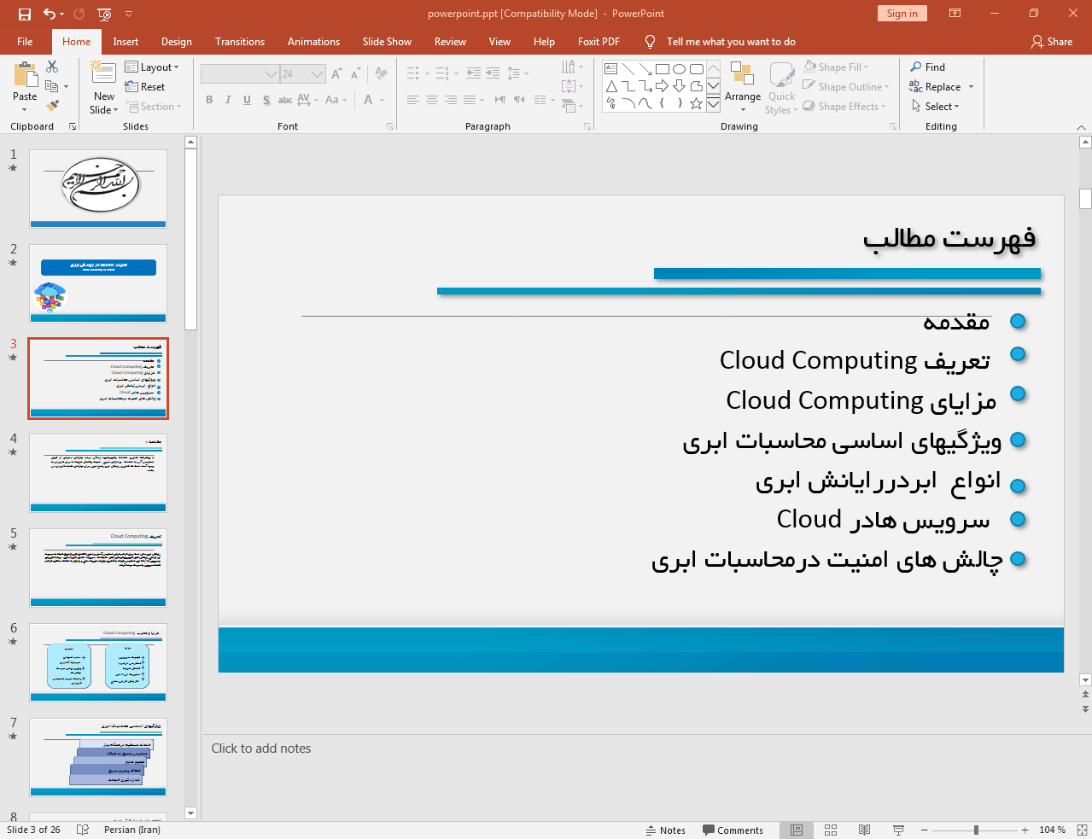Open the Select dropdown in Editing

coord(936,106)
